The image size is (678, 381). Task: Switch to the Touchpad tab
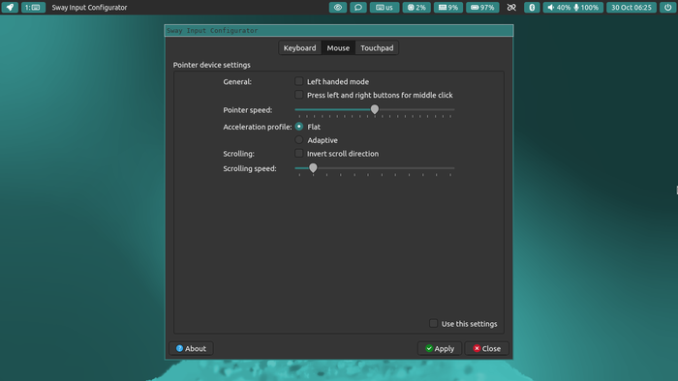(x=377, y=48)
